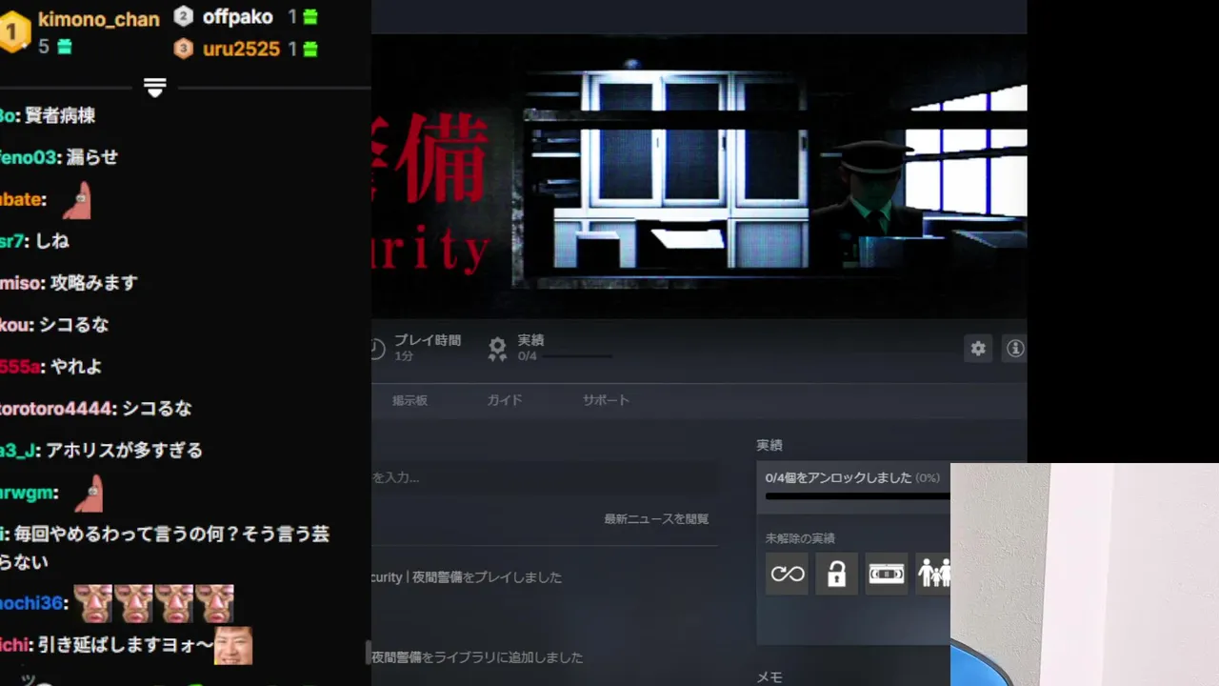
Task: Click the videotape achievement icon
Action: tap(887, 574)
